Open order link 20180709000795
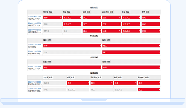Screen dimensions: 186x108 34,30
